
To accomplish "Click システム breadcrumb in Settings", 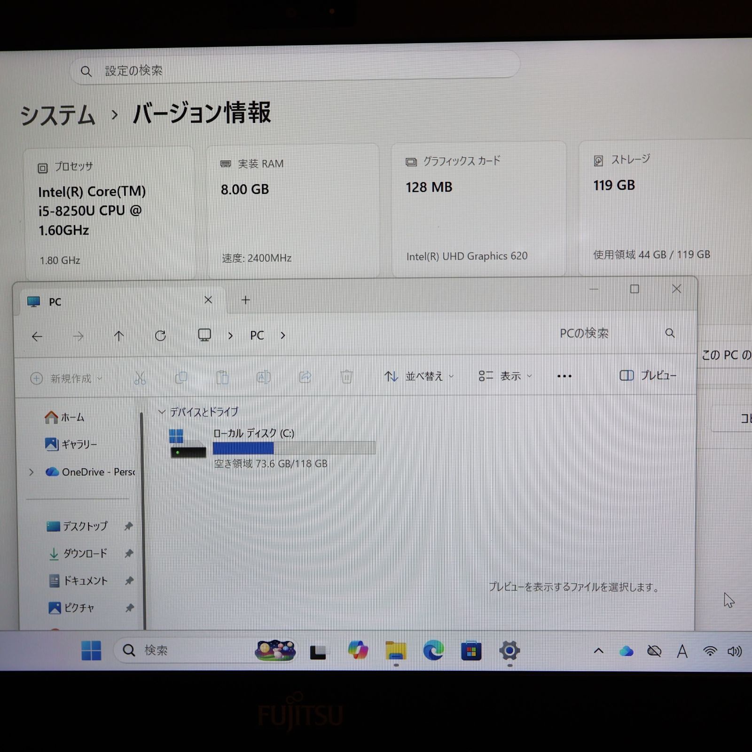I will (x=57, y=116).
